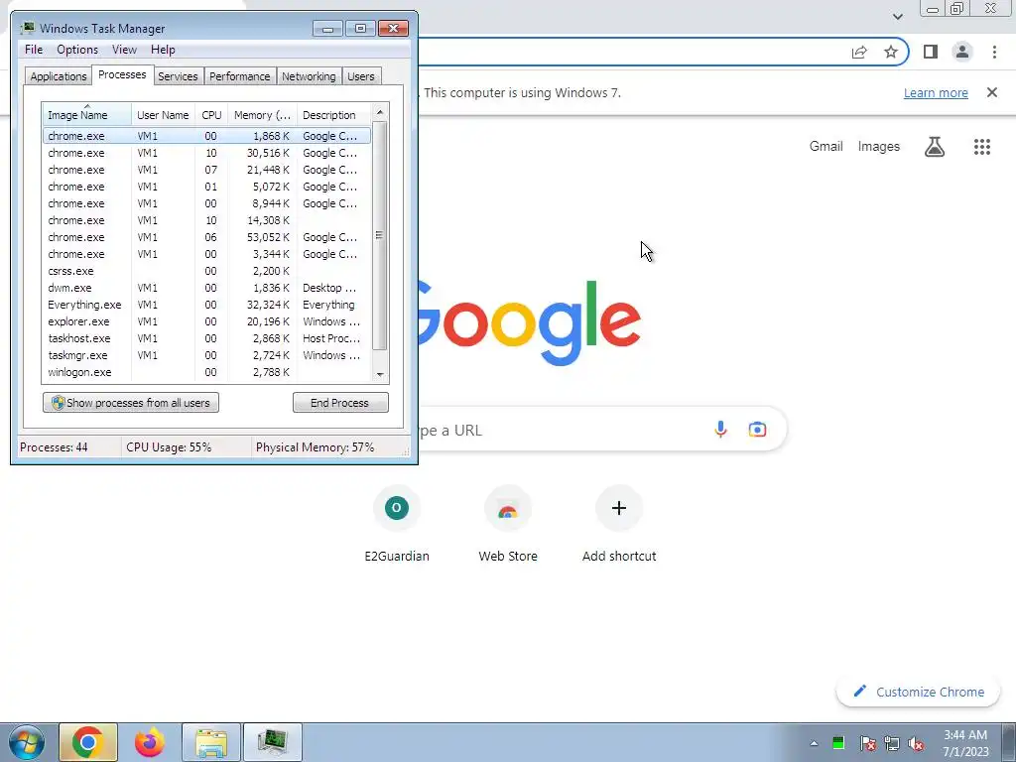
Task: Click the network tray icon
Action: [x=892, y=742]
